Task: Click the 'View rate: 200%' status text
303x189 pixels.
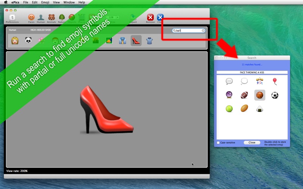Action: coord(17,171)
